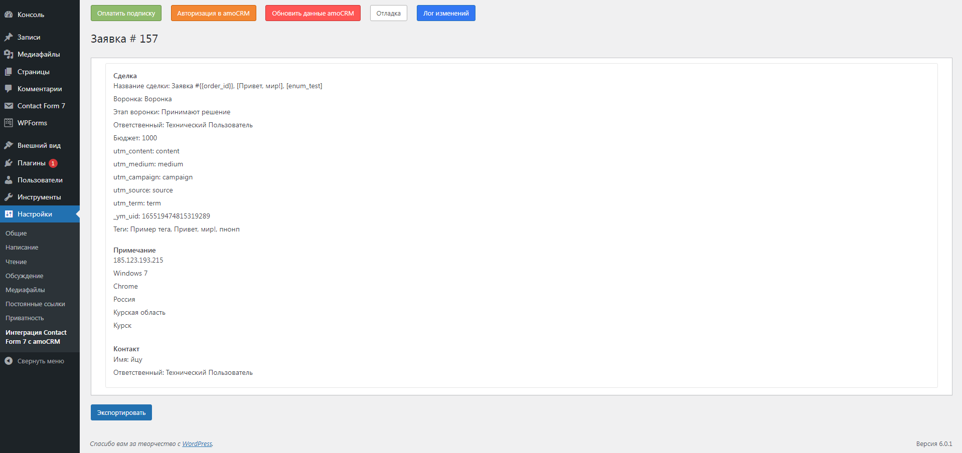Open the Постоянные ссылки settings submenu
Image resolution: width=962 pixels, height=453 pixels.
pos(35,304)
